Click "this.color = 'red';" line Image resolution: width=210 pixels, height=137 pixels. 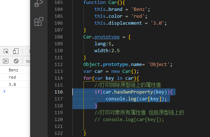pyautogui.click(x=121, y=16)
